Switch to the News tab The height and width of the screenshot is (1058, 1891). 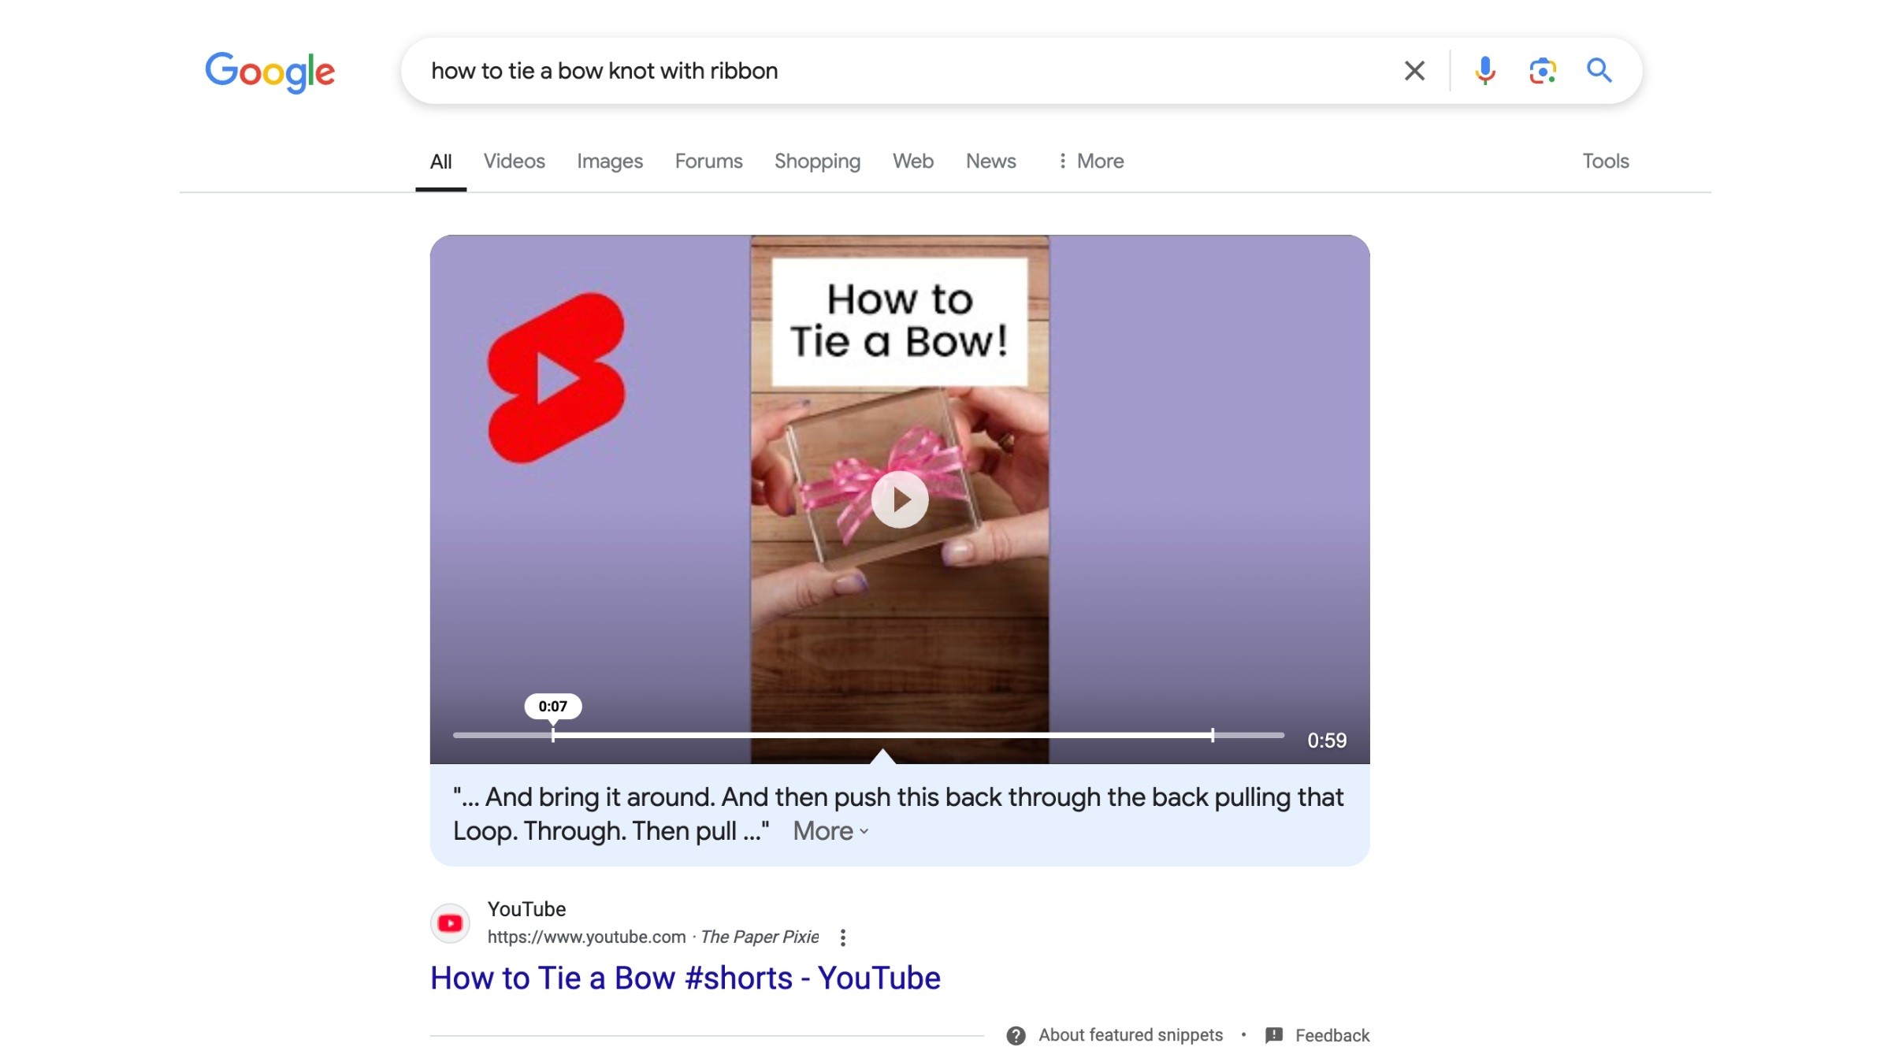(991, 161)
